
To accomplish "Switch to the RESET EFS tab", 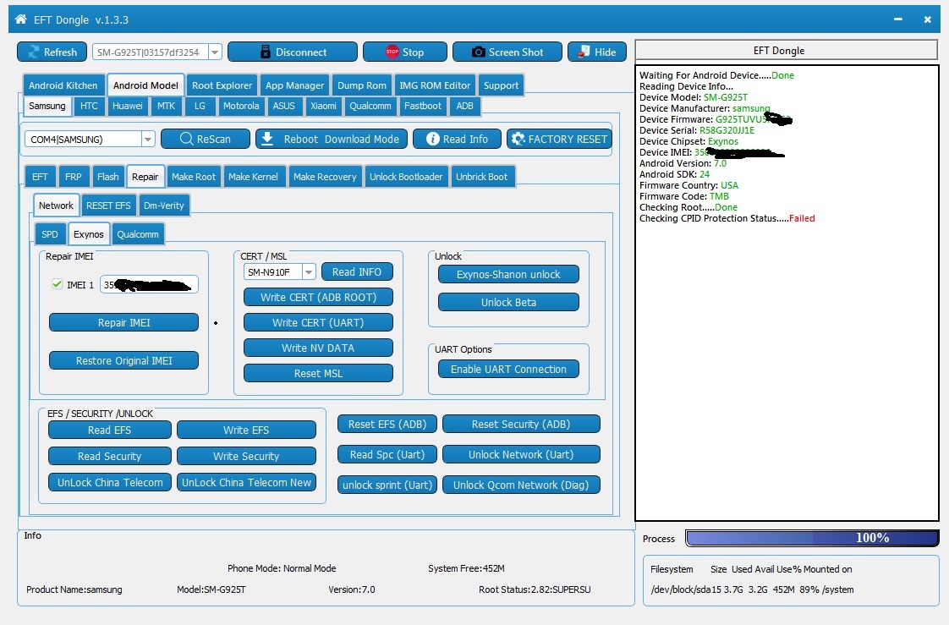I will [x=108, y=206].
